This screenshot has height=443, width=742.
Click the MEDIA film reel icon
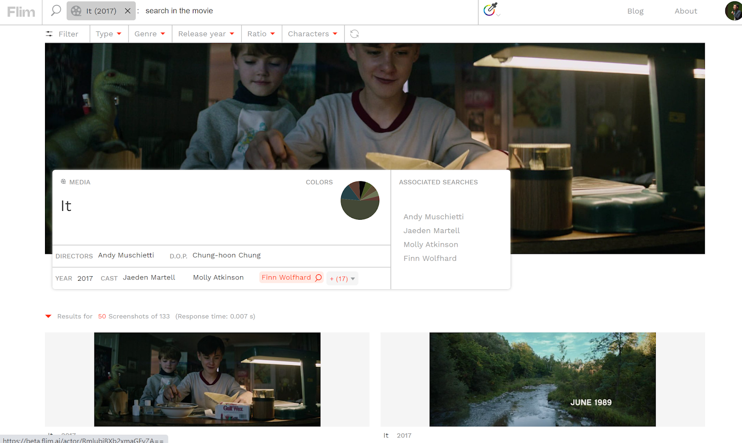point(64,182)
